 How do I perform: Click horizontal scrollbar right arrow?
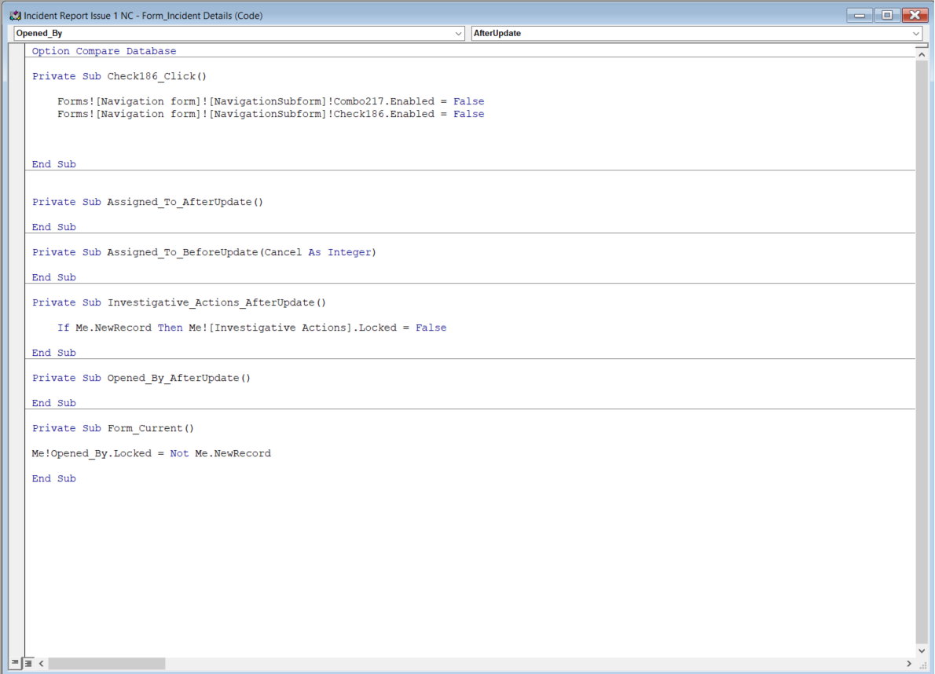click(909, 663)
